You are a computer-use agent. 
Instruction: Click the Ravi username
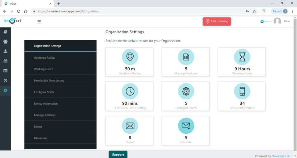[287, 21]
